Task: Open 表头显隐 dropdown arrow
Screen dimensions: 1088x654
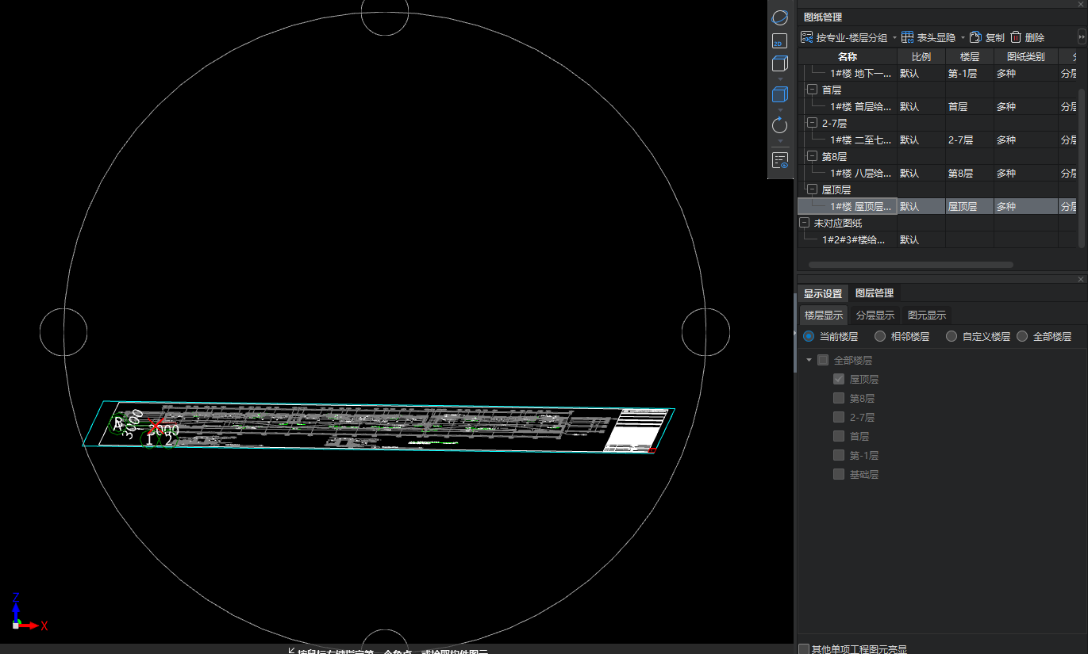Action: 963,38
